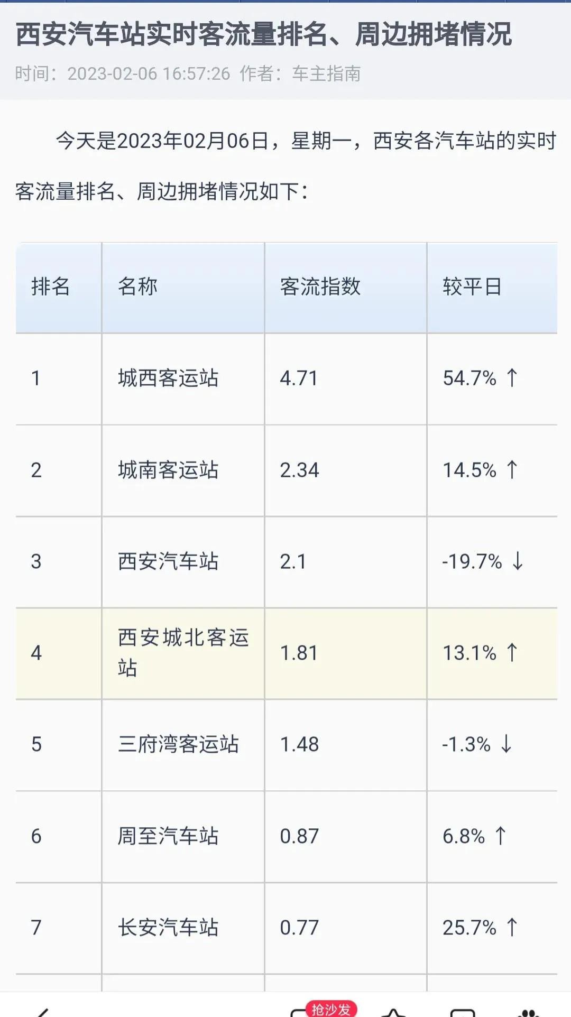
Task: Open comments via the 抢沙发 badge
Action: coord(330,1010)
